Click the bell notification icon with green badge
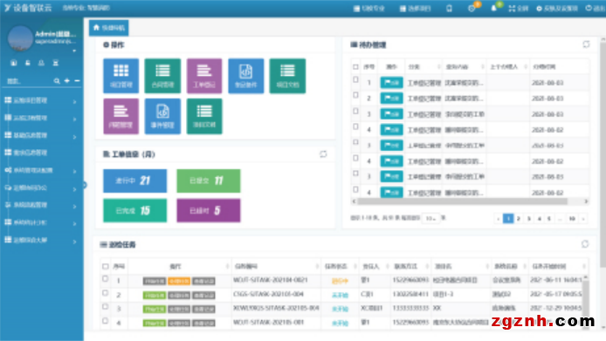This screenshot has height=341, width=606. tap(493, 8)
